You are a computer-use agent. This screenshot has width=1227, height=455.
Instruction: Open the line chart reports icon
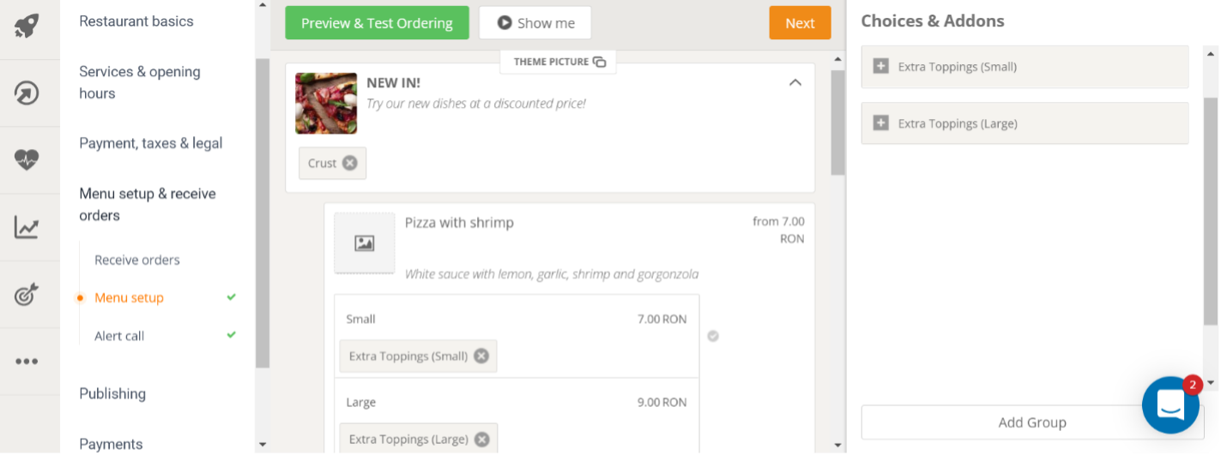pyautogui.click(x=27, y=227)
